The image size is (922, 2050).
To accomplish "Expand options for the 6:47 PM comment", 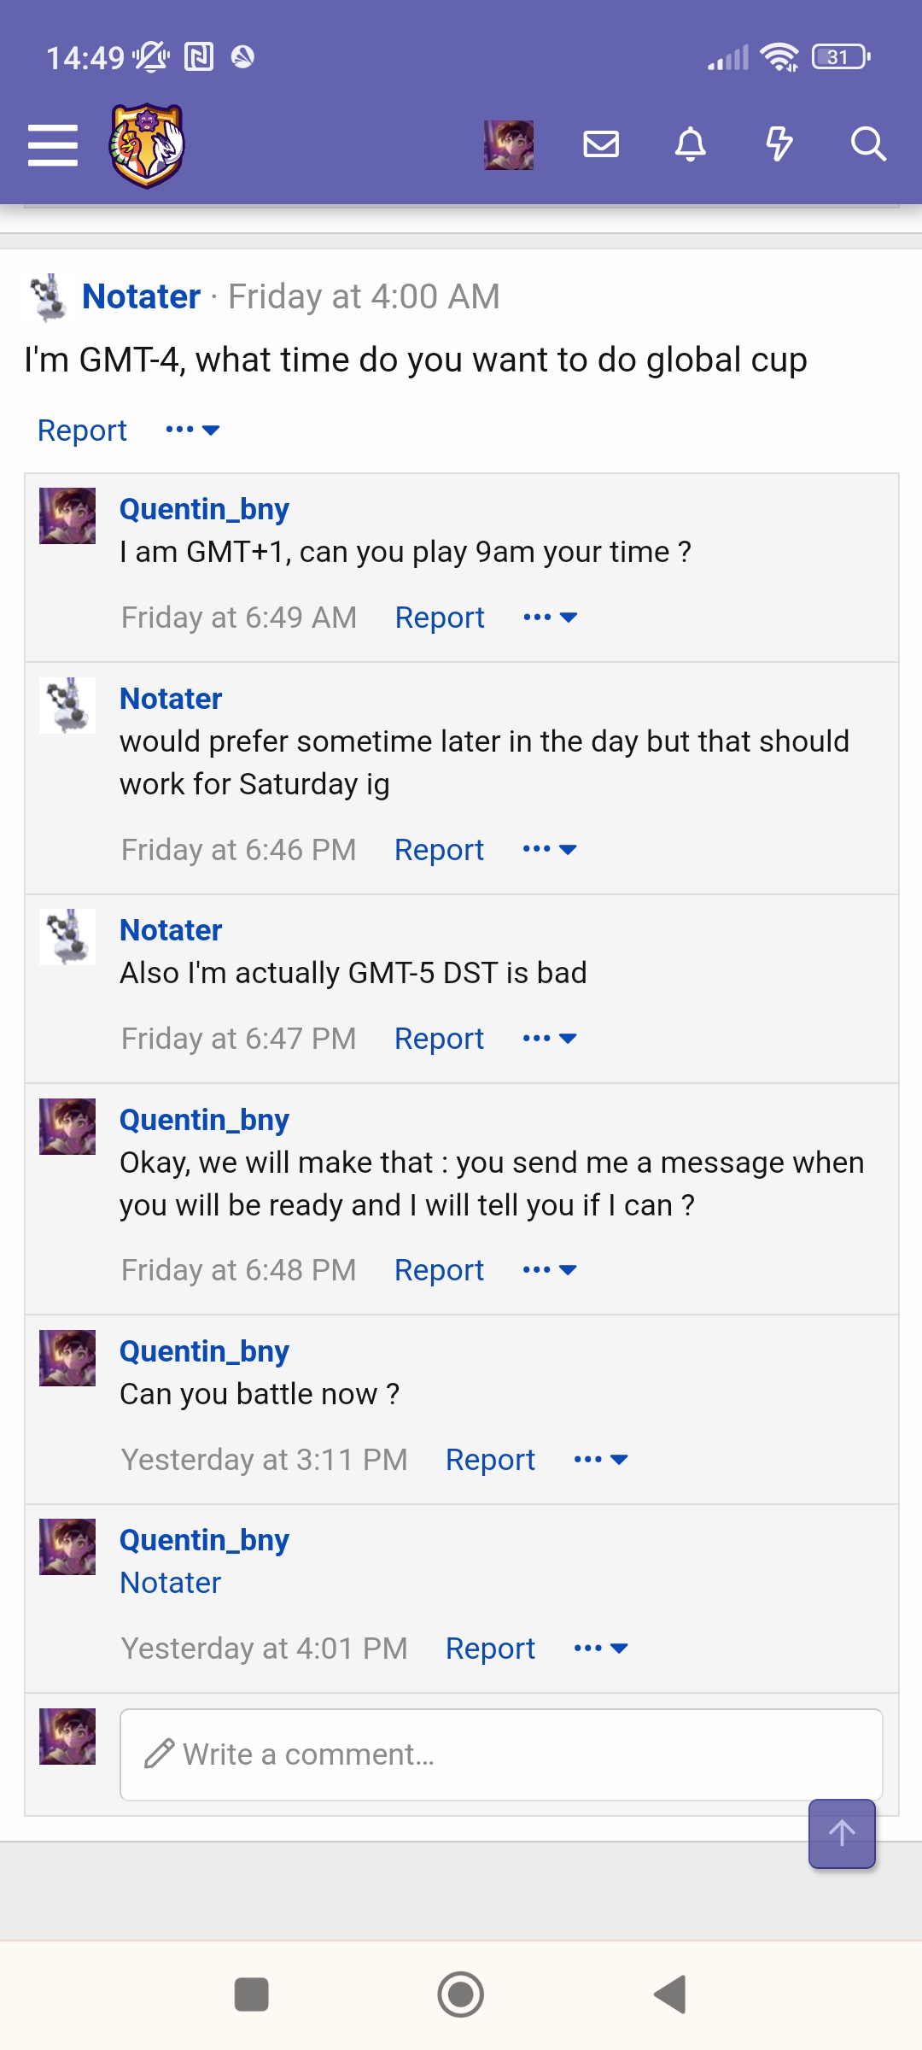I will point(550,1039).
